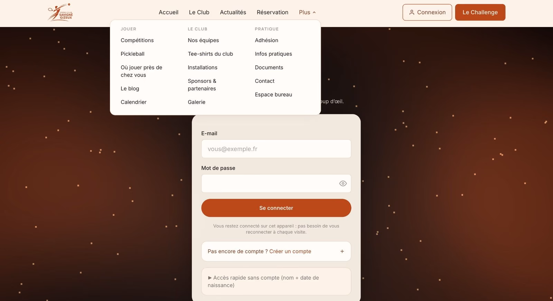The height and width of the screenshot is (301, 553).
Task: Open Adhésion entry
Action: click(x=266, y=40)
